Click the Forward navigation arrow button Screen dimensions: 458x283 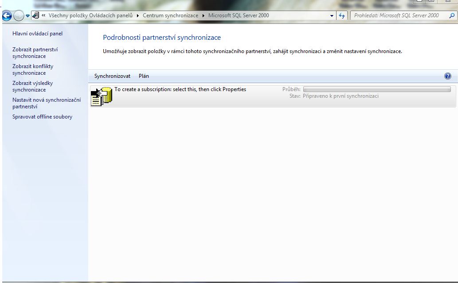point(19,16)
